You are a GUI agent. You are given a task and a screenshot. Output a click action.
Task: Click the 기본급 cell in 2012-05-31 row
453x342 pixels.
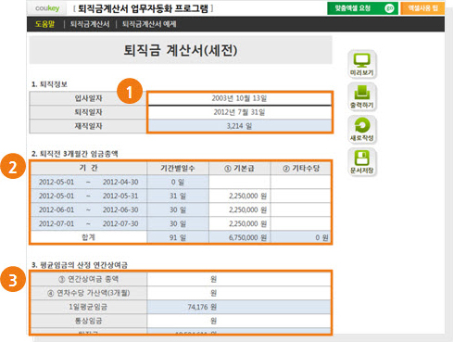(x=240, y=196)
